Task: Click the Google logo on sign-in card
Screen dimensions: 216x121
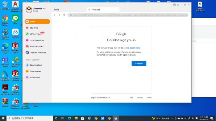Action: click(121, 34)
